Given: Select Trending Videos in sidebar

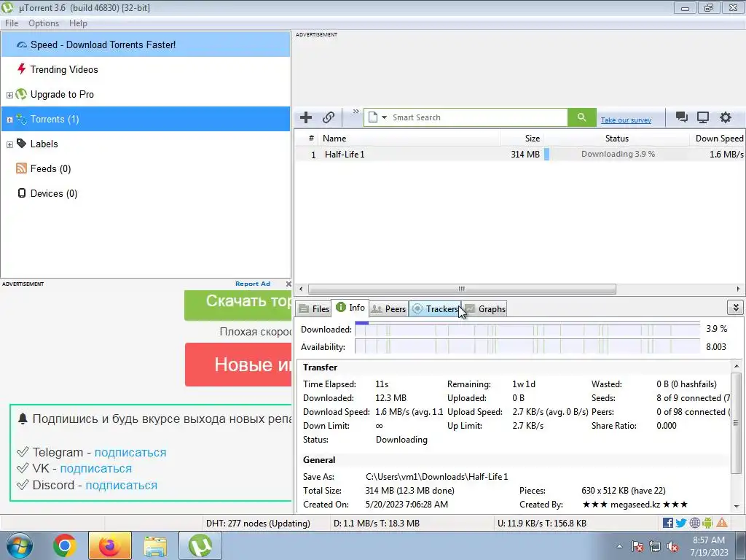Looking at the screenshot, I should [146, 69].
